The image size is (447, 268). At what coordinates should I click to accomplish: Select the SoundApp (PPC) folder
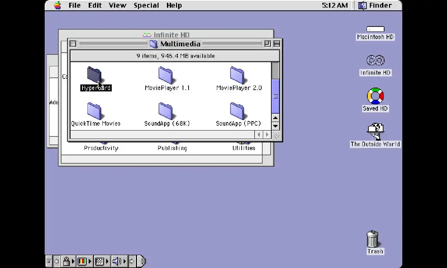(x=237, y=111)
